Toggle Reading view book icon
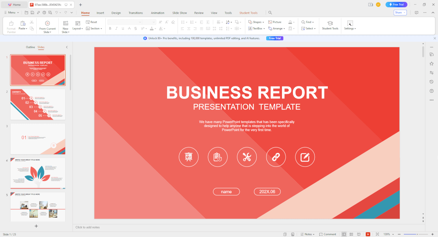The width and height of the screenshot is (438, 237). (x=359, y=234)
